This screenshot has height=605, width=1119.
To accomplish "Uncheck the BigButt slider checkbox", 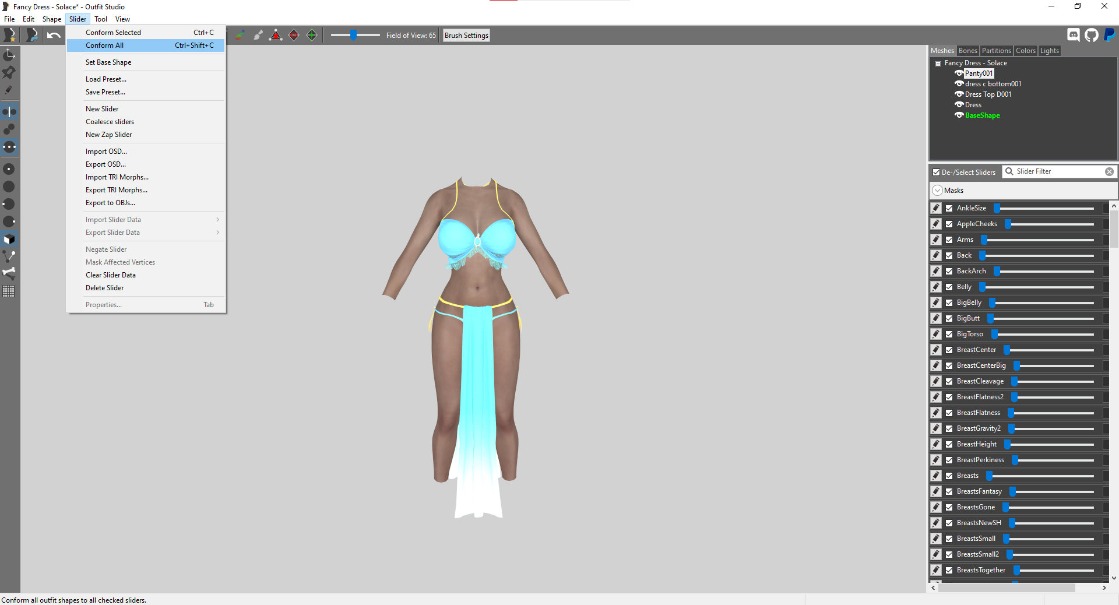I will click(949, 318).
